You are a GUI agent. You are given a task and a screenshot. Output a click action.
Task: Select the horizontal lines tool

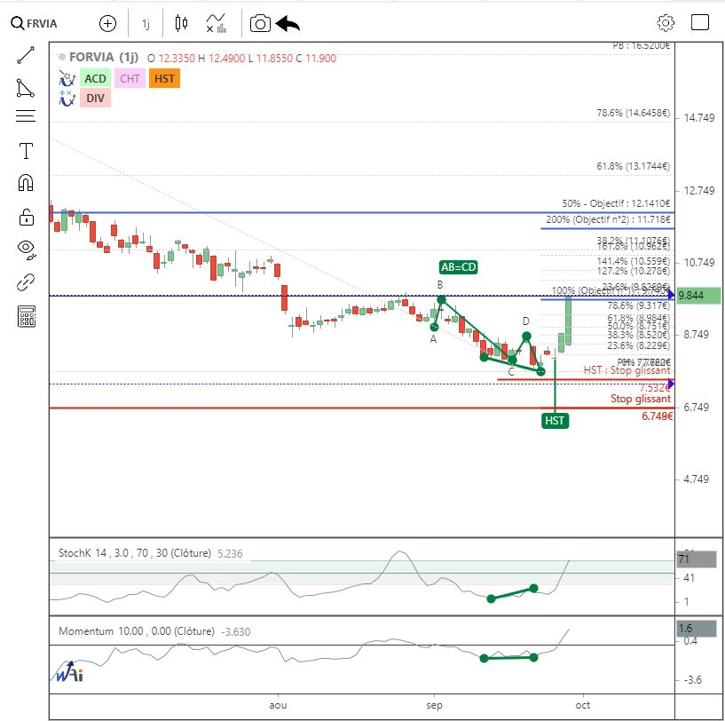tap(26, 115)
